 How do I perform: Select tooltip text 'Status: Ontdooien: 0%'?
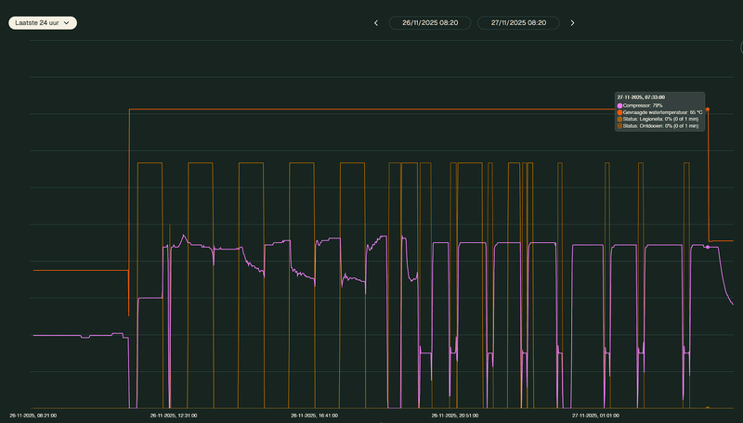[647, 126]
